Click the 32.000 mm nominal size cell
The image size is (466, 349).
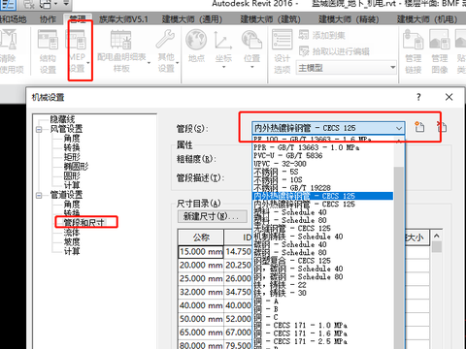point(201,292)
